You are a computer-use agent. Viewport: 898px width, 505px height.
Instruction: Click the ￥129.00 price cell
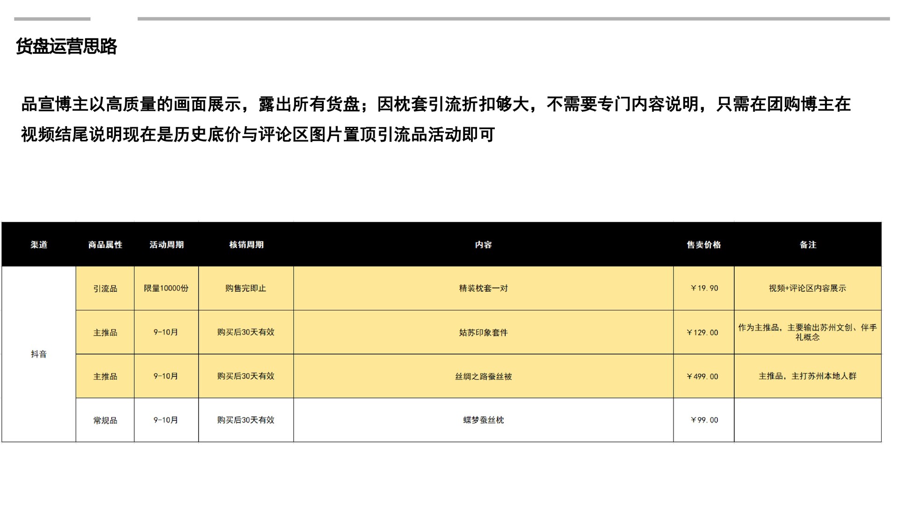point(704,332)
